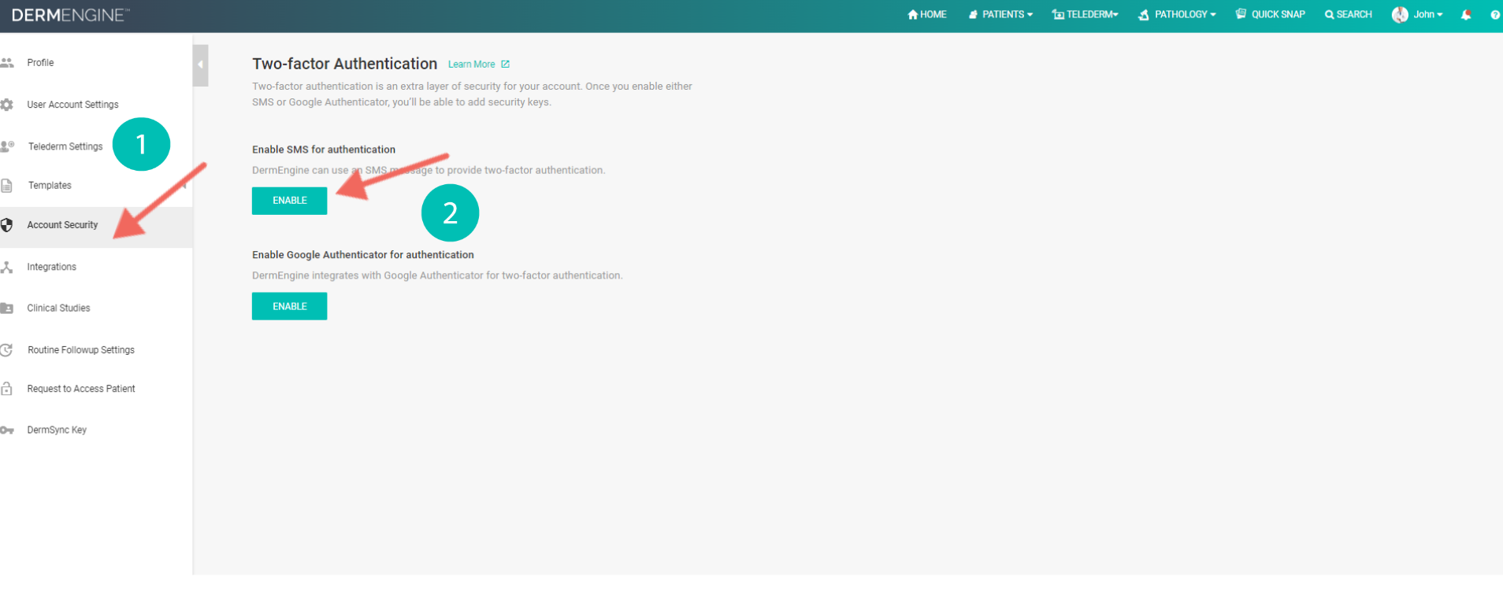Click the Search magnifier icon
The image size is (1503, 602).
[1330, 15]
